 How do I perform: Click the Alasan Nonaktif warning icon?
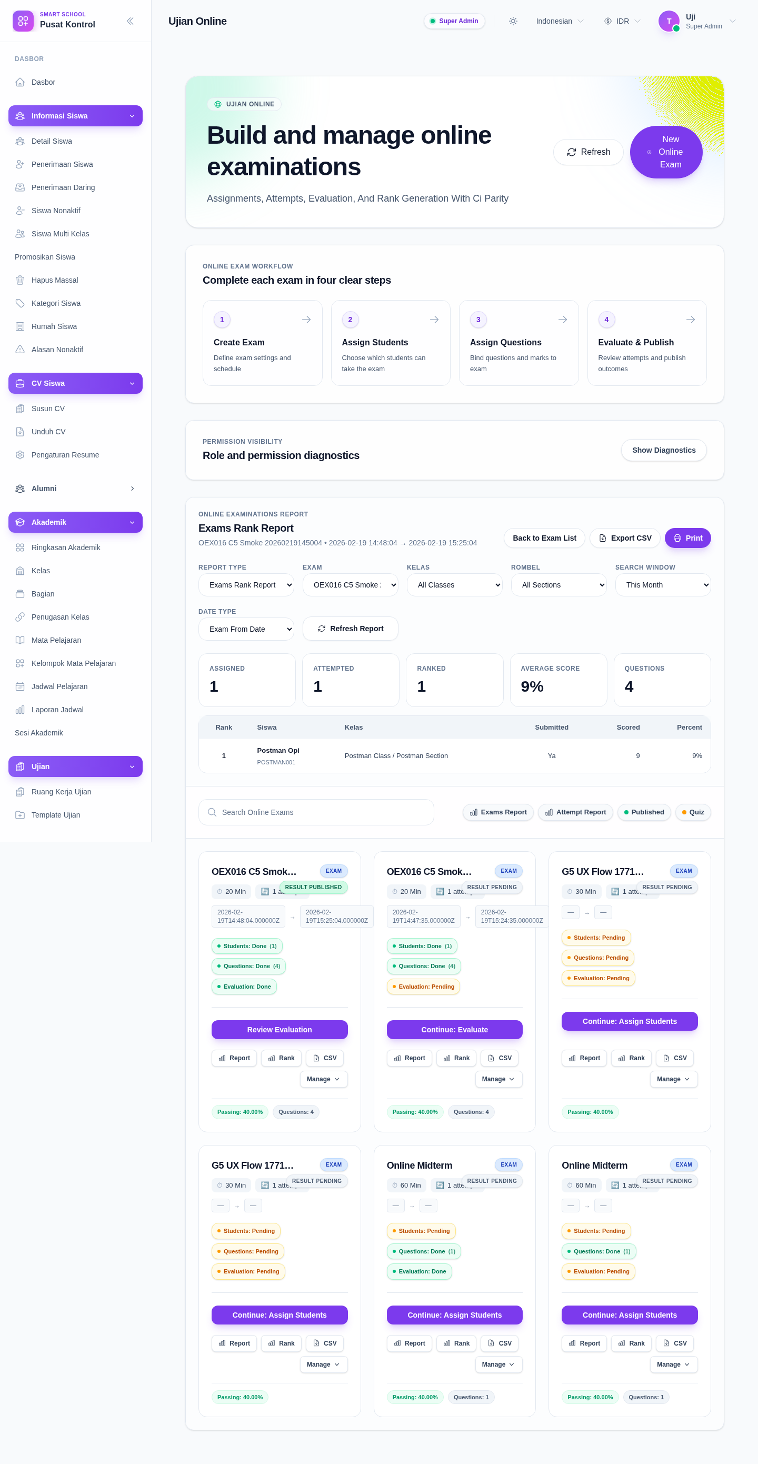(20, 350)
